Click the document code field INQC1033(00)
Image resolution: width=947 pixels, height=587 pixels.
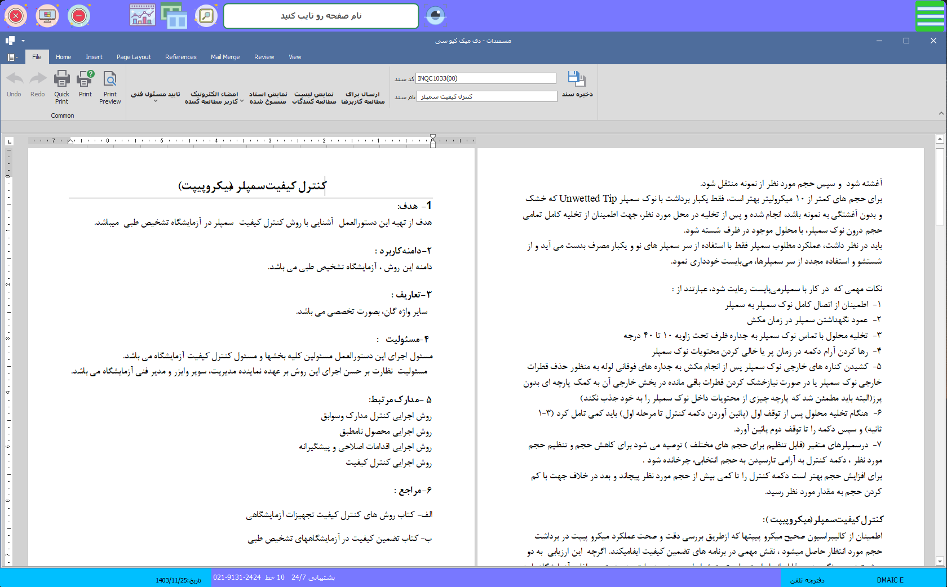click(485, 78)
